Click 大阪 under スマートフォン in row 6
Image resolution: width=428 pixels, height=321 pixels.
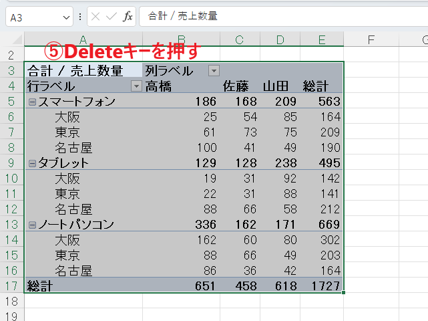(x=67, y=117)
